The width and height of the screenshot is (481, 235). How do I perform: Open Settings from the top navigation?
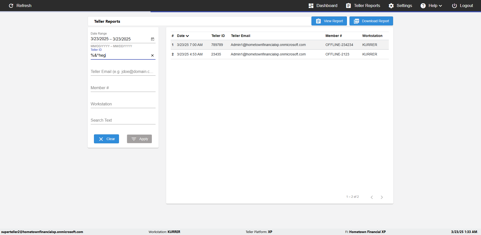click(400, 5)
